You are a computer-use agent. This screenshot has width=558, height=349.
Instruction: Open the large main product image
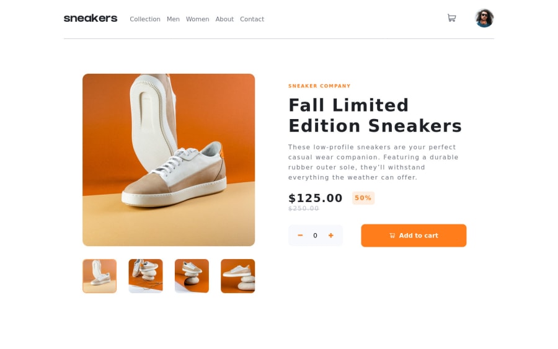(x=169, y=160)
